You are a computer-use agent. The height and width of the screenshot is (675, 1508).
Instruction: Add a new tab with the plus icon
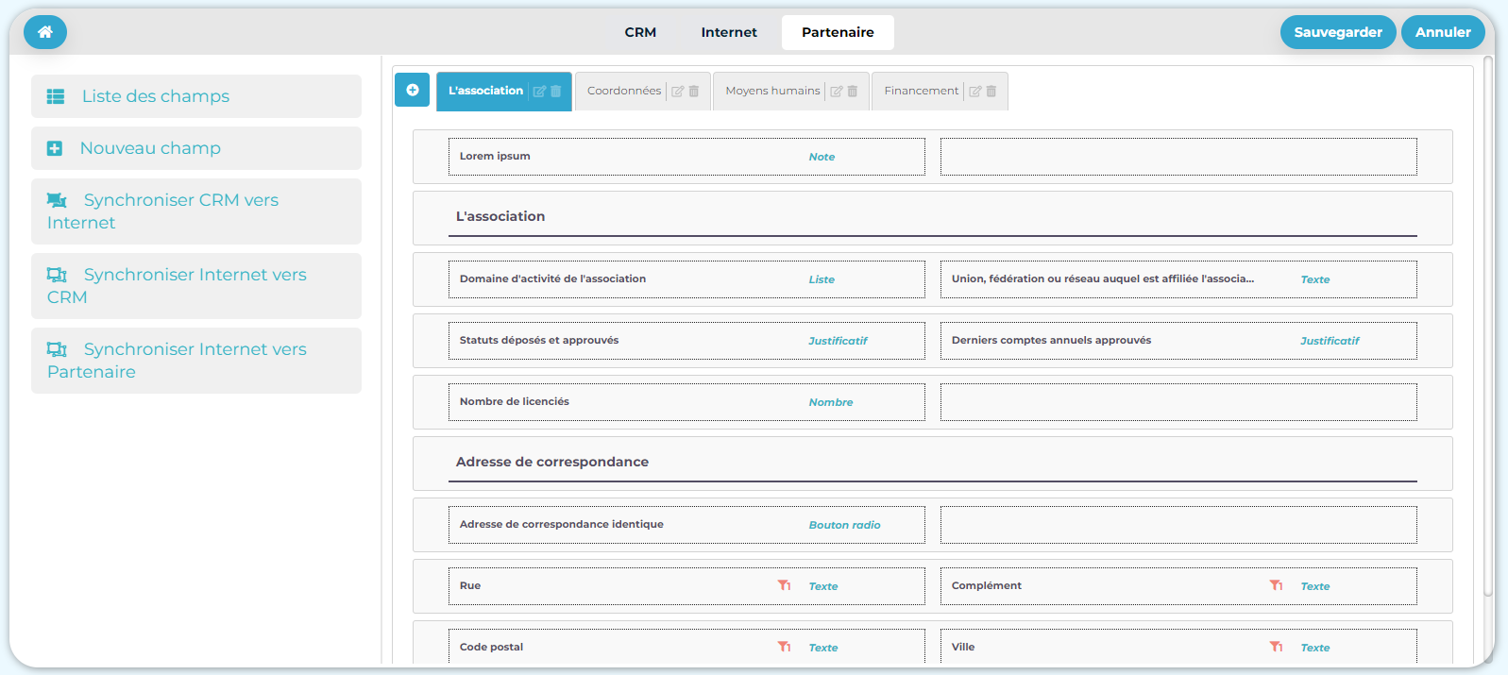tap(412, 91)
